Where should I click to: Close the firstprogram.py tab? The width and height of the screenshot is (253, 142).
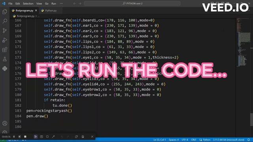click(x=36, y=11)
